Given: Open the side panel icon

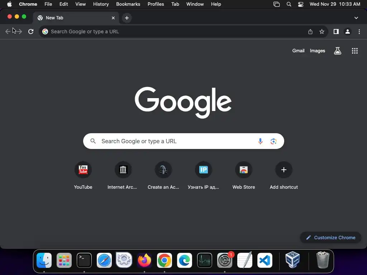Looking at the screenshot, I should pyautogui.click(x=336, y=32).
